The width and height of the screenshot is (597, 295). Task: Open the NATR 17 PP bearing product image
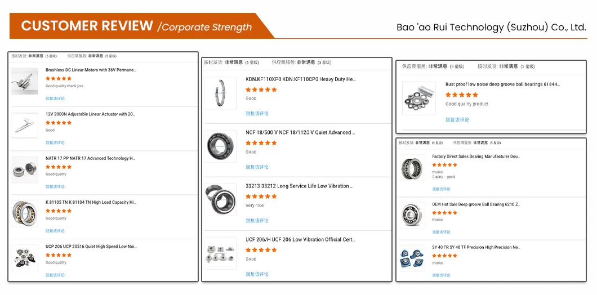[x=25, y=169]
